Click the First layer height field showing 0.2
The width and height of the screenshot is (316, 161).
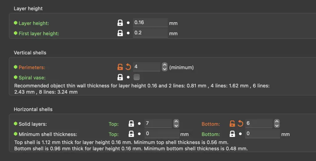tap(150, 33)
